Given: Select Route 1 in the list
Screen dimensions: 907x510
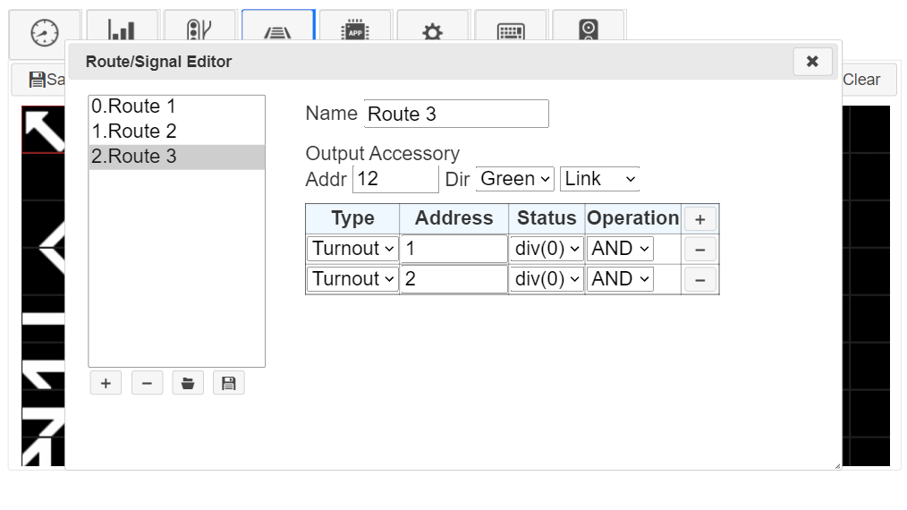Looking at the screenshot, I should pos(176,106).
